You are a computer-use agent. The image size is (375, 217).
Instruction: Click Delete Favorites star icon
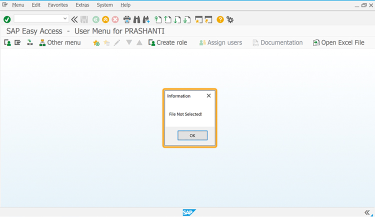[x=106, y=42]
